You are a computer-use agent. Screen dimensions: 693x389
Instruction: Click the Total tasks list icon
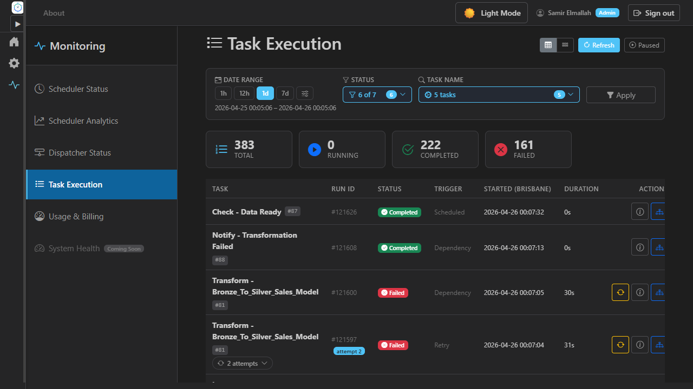(221, 150)
